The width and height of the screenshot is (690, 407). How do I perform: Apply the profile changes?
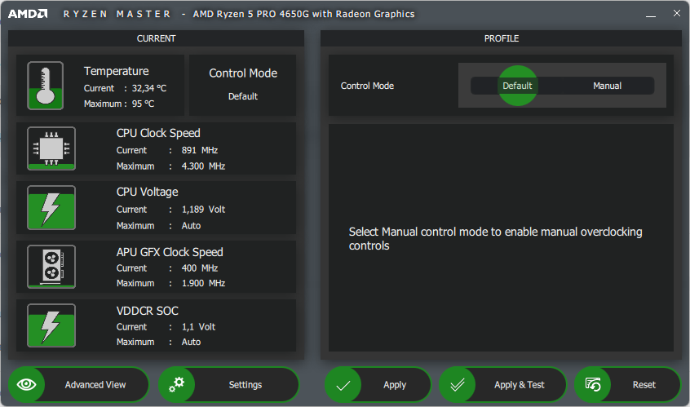tap(378, 384)
